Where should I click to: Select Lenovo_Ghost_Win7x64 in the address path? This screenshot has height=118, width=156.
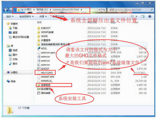coord(66,10)
